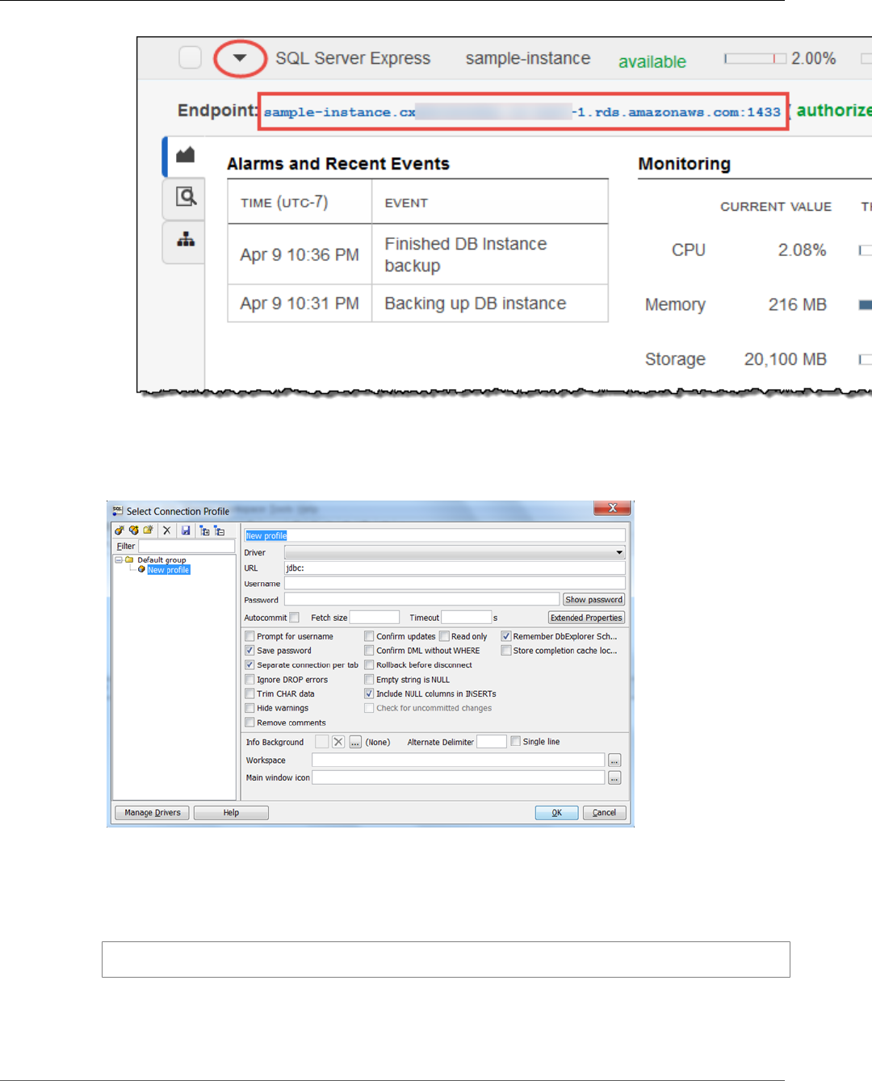Collapse the Default group tree node
Viewport: 872px width, 1081px height.
(118, 559)
